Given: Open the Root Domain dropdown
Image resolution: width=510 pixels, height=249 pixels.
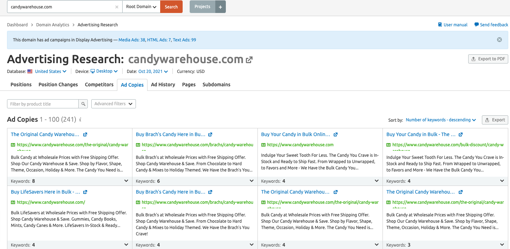Looking at the screenshot, I should (x=141, y=7).
